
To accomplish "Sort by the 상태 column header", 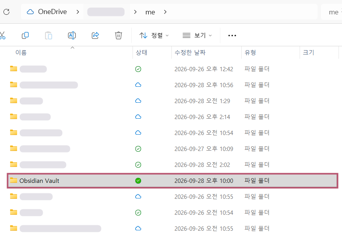I will [x=141, y=53].
